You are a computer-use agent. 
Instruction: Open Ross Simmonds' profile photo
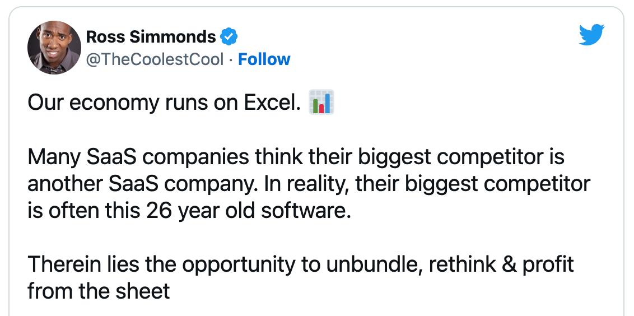point(54,48)
